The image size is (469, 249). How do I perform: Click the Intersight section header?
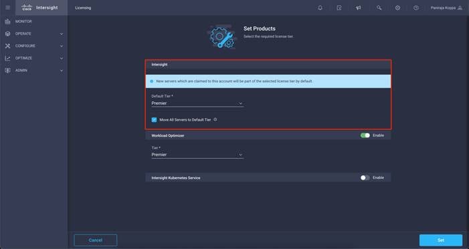pyautogui.click(x=268, y=65)
